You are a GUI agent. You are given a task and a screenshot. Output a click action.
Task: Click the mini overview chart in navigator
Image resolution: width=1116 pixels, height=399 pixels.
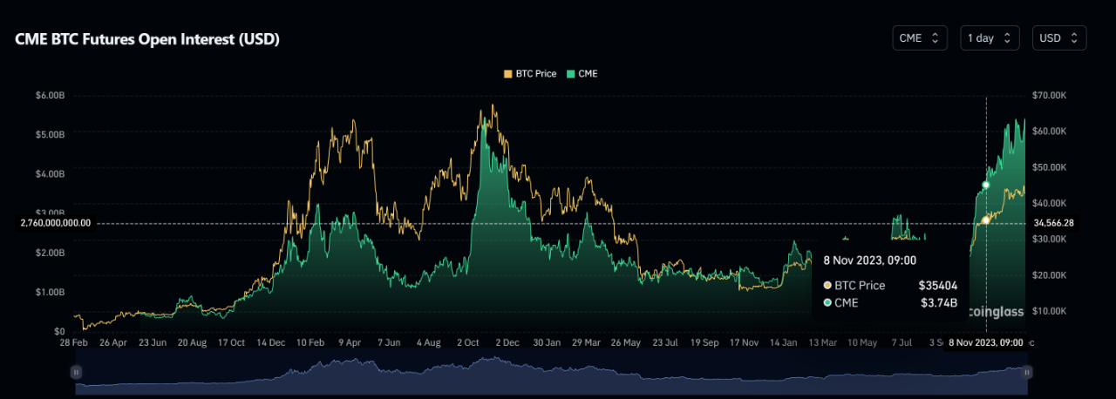coord(551,372)
